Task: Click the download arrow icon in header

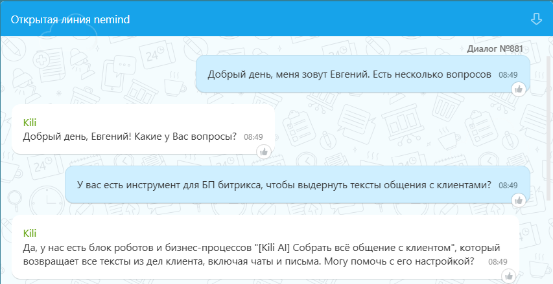Action: click(536, 19)
